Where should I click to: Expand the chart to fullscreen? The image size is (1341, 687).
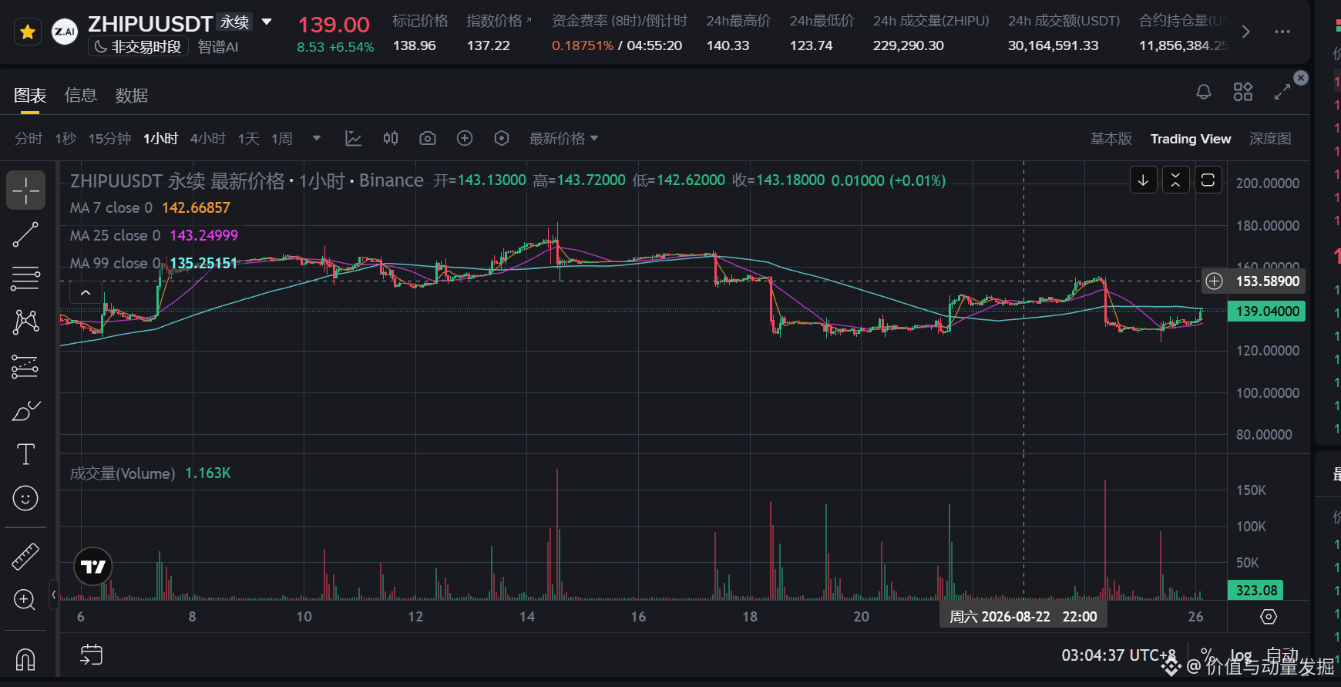1282,92
